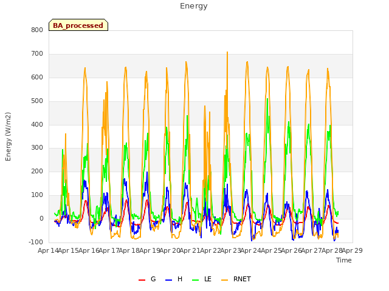Click the Energy chart title
This screenshot has width=389, height=291.
point(194,6)
